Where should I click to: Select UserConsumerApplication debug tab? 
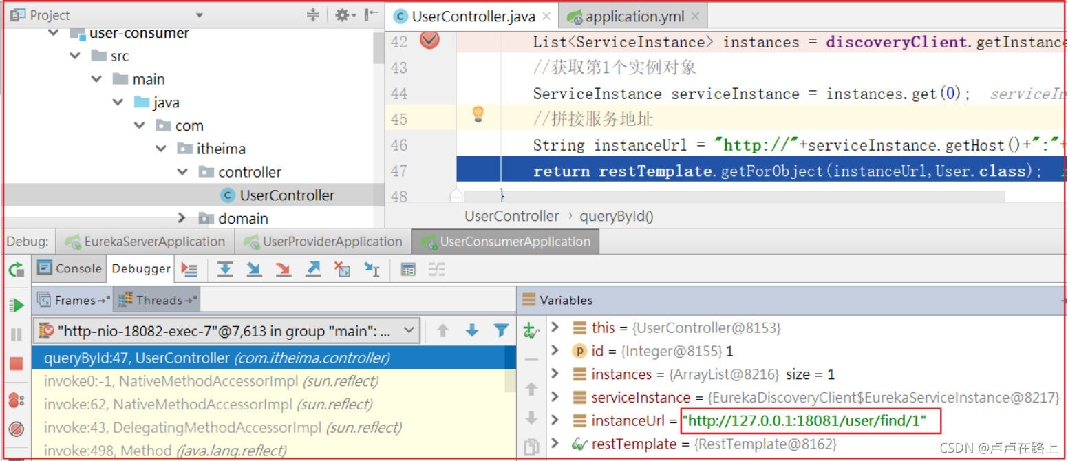[506, 242]
